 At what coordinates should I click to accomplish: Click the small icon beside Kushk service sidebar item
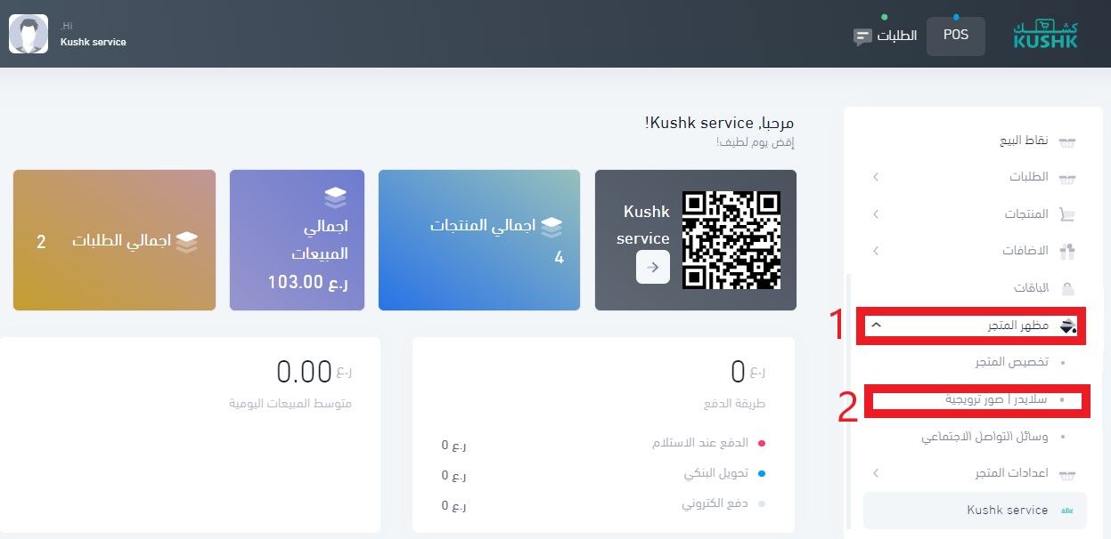1067,511
